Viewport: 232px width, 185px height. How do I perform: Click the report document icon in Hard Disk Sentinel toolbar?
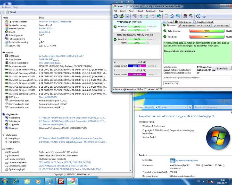pos(167,16)
